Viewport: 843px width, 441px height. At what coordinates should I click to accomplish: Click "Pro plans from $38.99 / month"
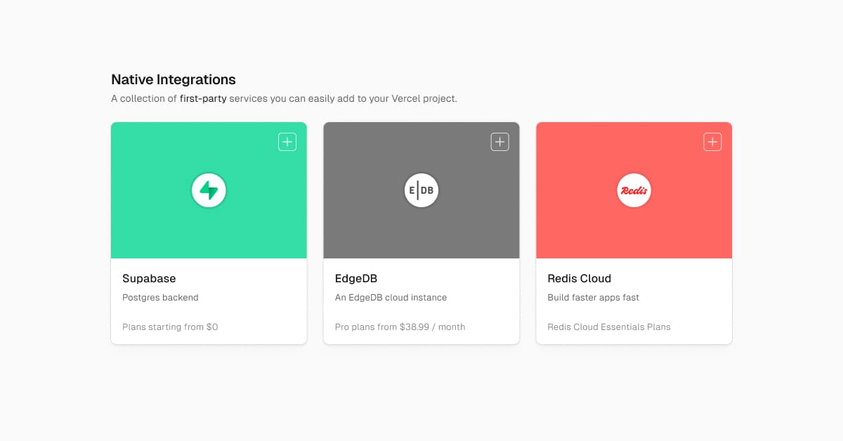pos(400,327)
